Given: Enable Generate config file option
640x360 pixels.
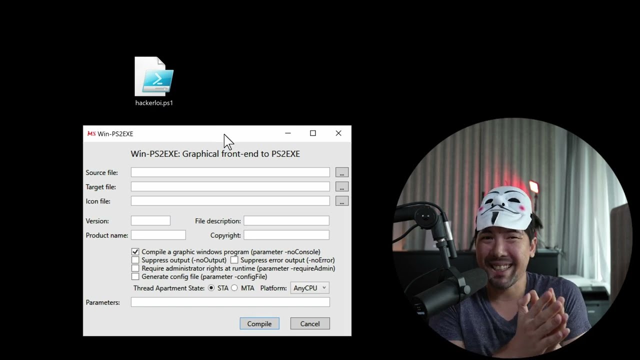Looking at the screenshot, I should click(135, 276).
